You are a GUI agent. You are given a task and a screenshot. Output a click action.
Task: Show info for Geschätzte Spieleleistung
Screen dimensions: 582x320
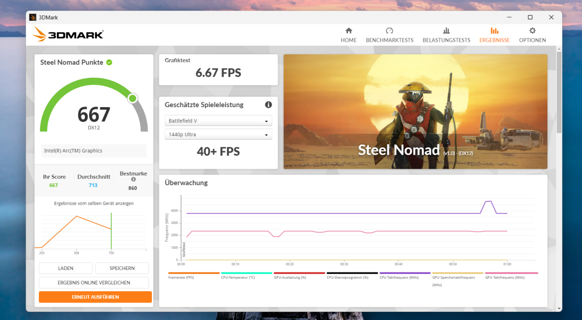(x=268, y=105)
